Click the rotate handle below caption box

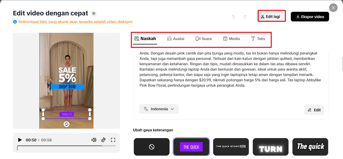[66, 124]
